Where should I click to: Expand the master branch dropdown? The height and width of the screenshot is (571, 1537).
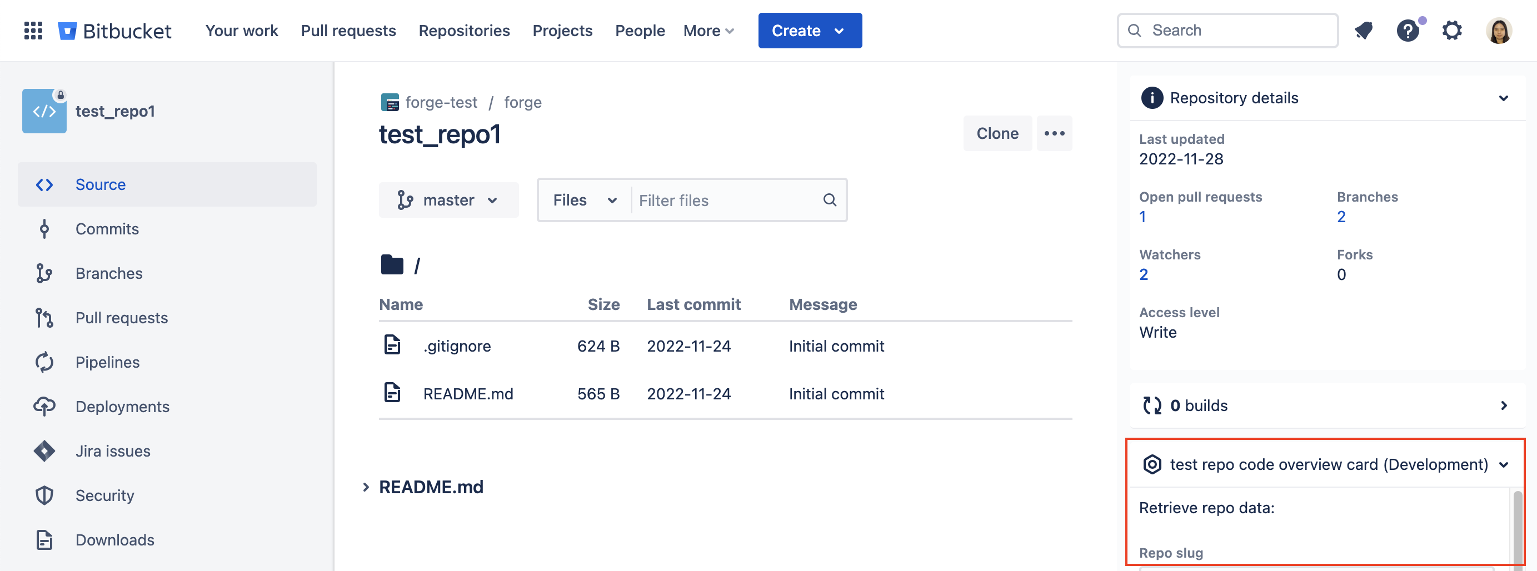click(448, 200)
